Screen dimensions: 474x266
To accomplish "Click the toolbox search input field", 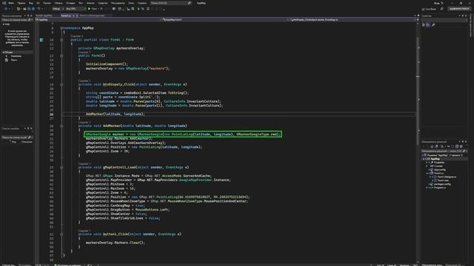I will point(17,20).
